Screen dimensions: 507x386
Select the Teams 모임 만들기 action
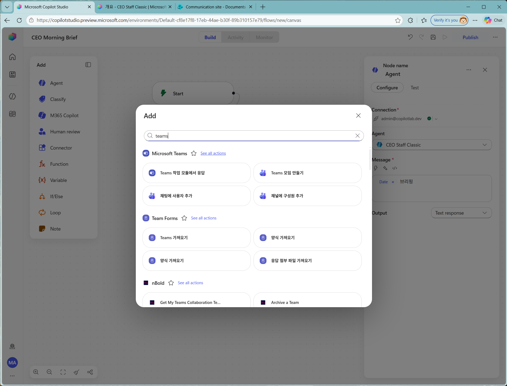[307, 173]
